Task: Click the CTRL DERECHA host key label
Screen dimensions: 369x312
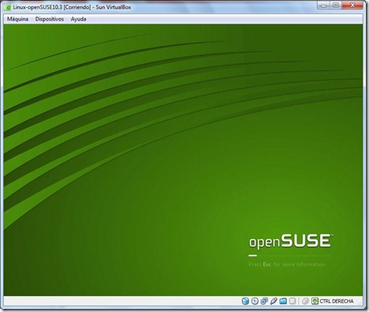Action: pos(337,301)
